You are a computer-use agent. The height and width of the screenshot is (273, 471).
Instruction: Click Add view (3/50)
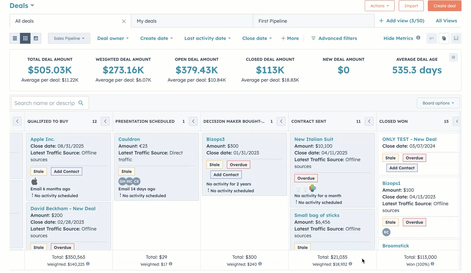(x=402, y=21)
